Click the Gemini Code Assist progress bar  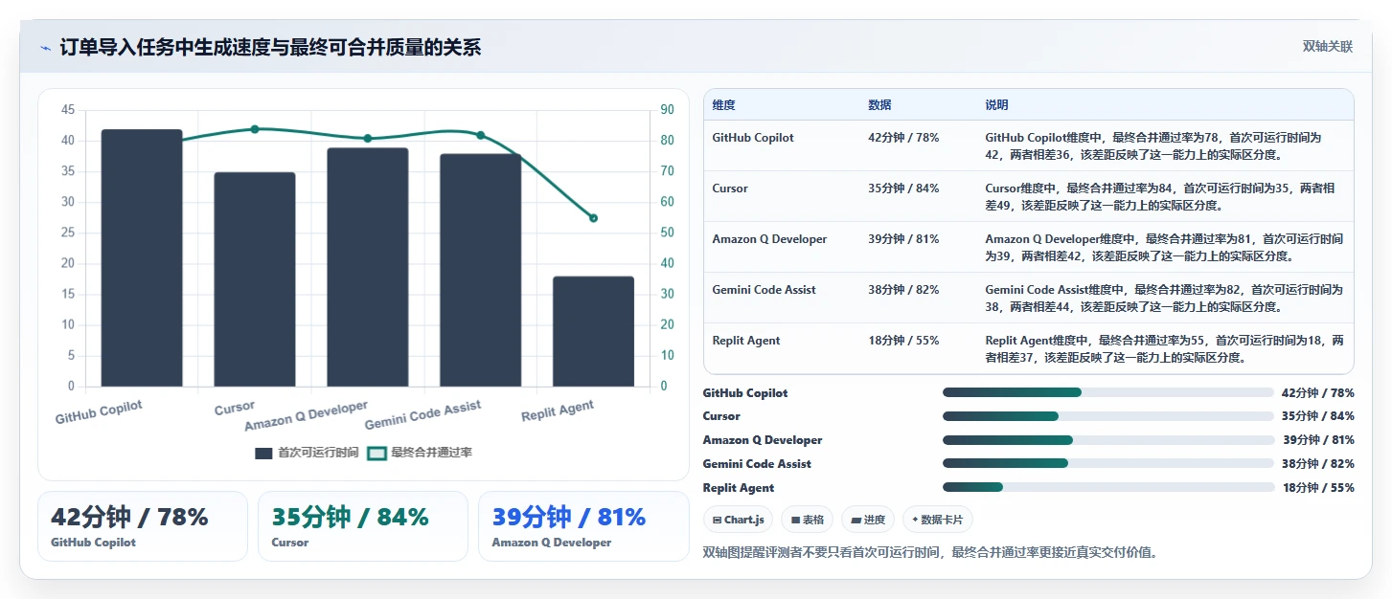[1108, 464]
